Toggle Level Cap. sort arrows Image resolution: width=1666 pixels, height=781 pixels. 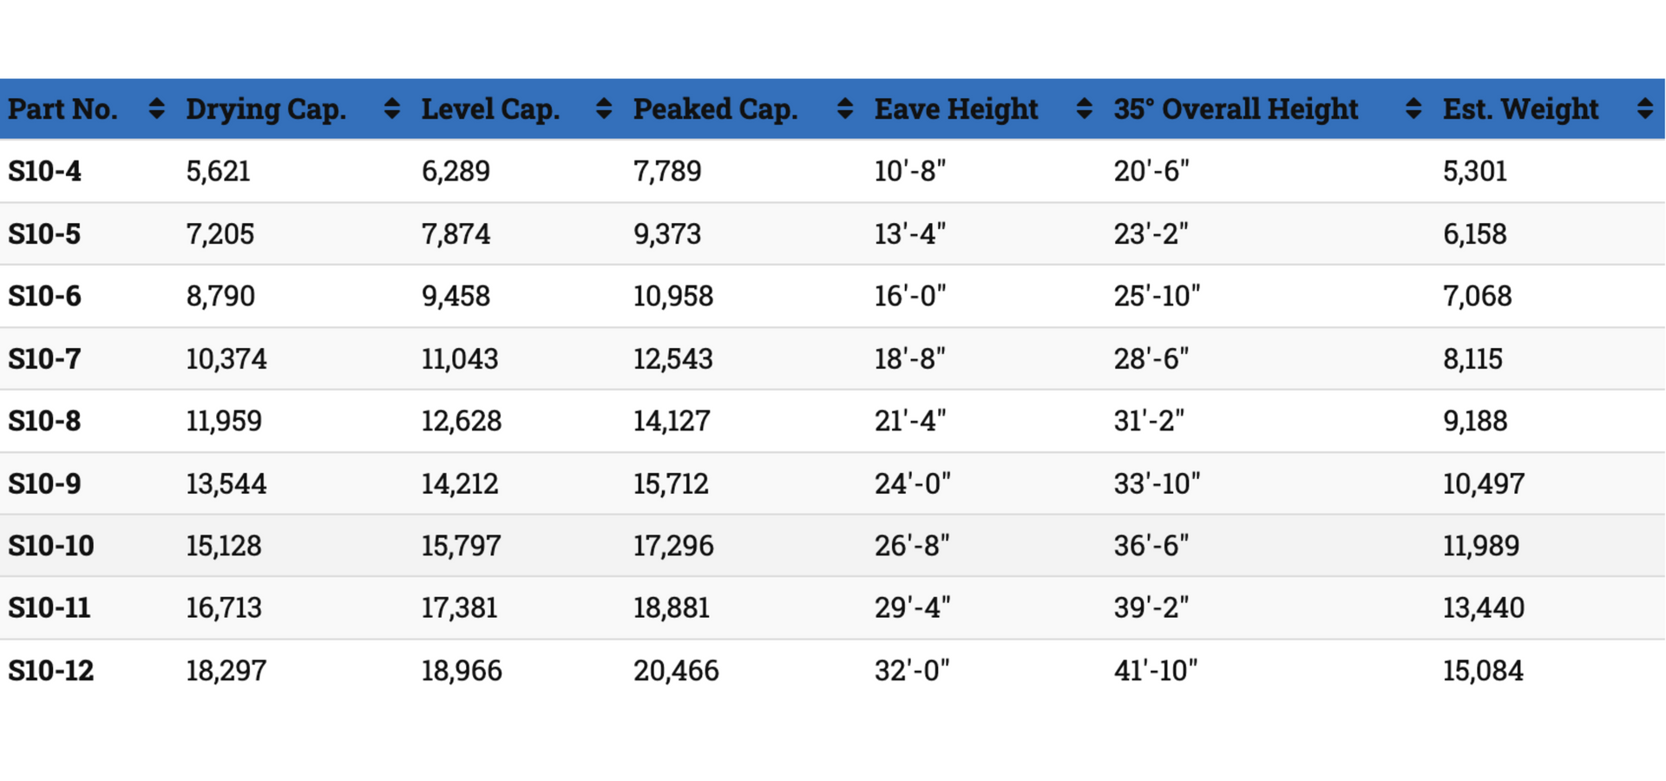604,108
